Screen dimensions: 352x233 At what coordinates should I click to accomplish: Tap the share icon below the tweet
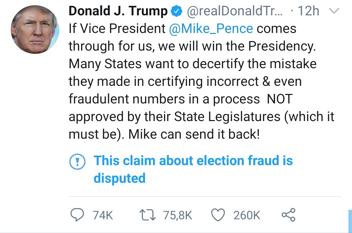288,215
